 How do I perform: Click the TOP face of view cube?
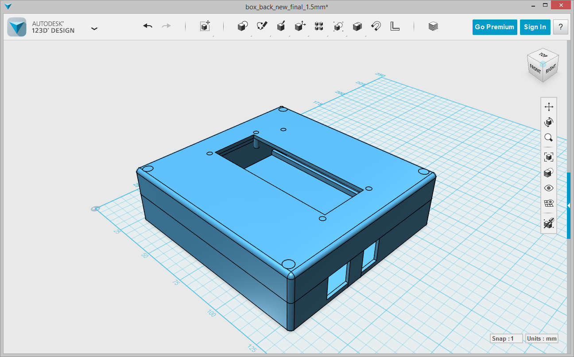point(543,55)
